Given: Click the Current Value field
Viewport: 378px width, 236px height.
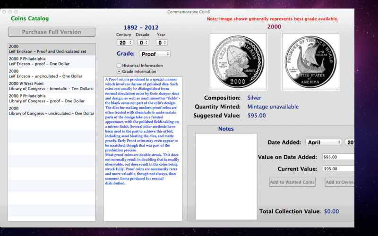Looking at the screenshot, I should [x=338, y=169].
